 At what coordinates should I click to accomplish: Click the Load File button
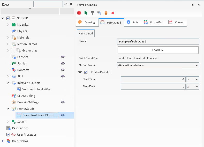[158, 50]
